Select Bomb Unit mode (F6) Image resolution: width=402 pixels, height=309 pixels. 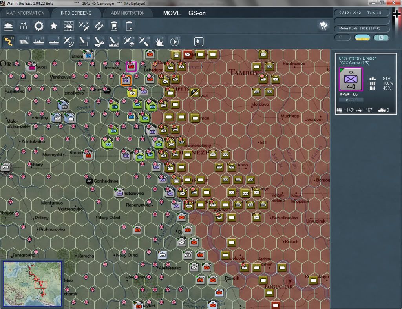84,41
